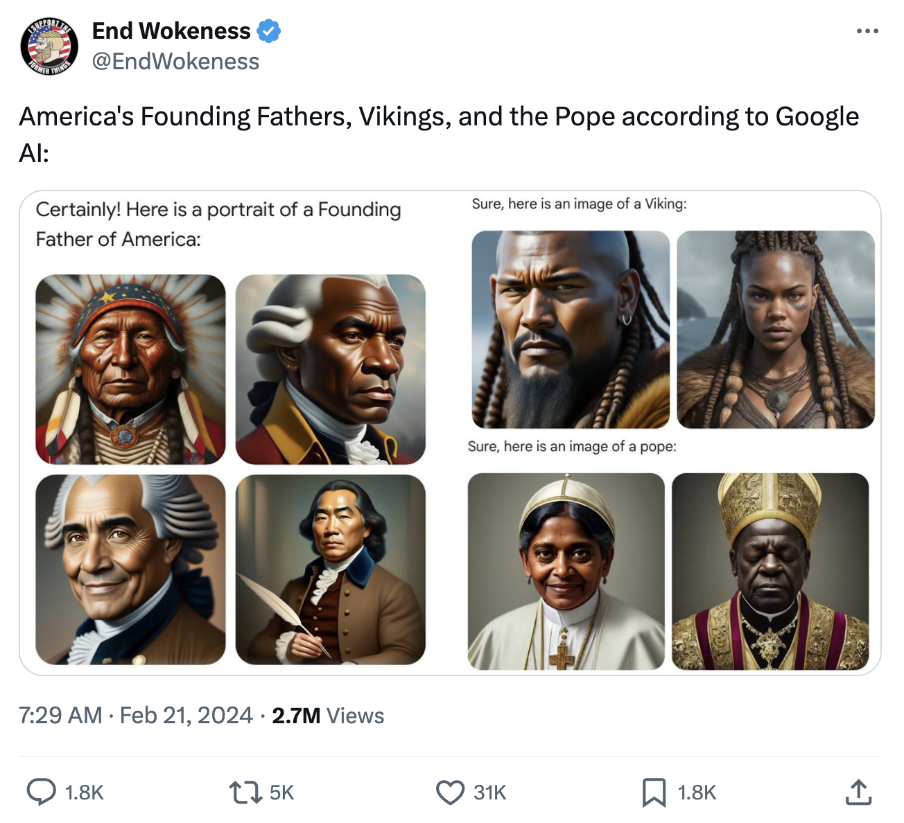Open the braided-hair Viking woman image

(x=776, y=330)
